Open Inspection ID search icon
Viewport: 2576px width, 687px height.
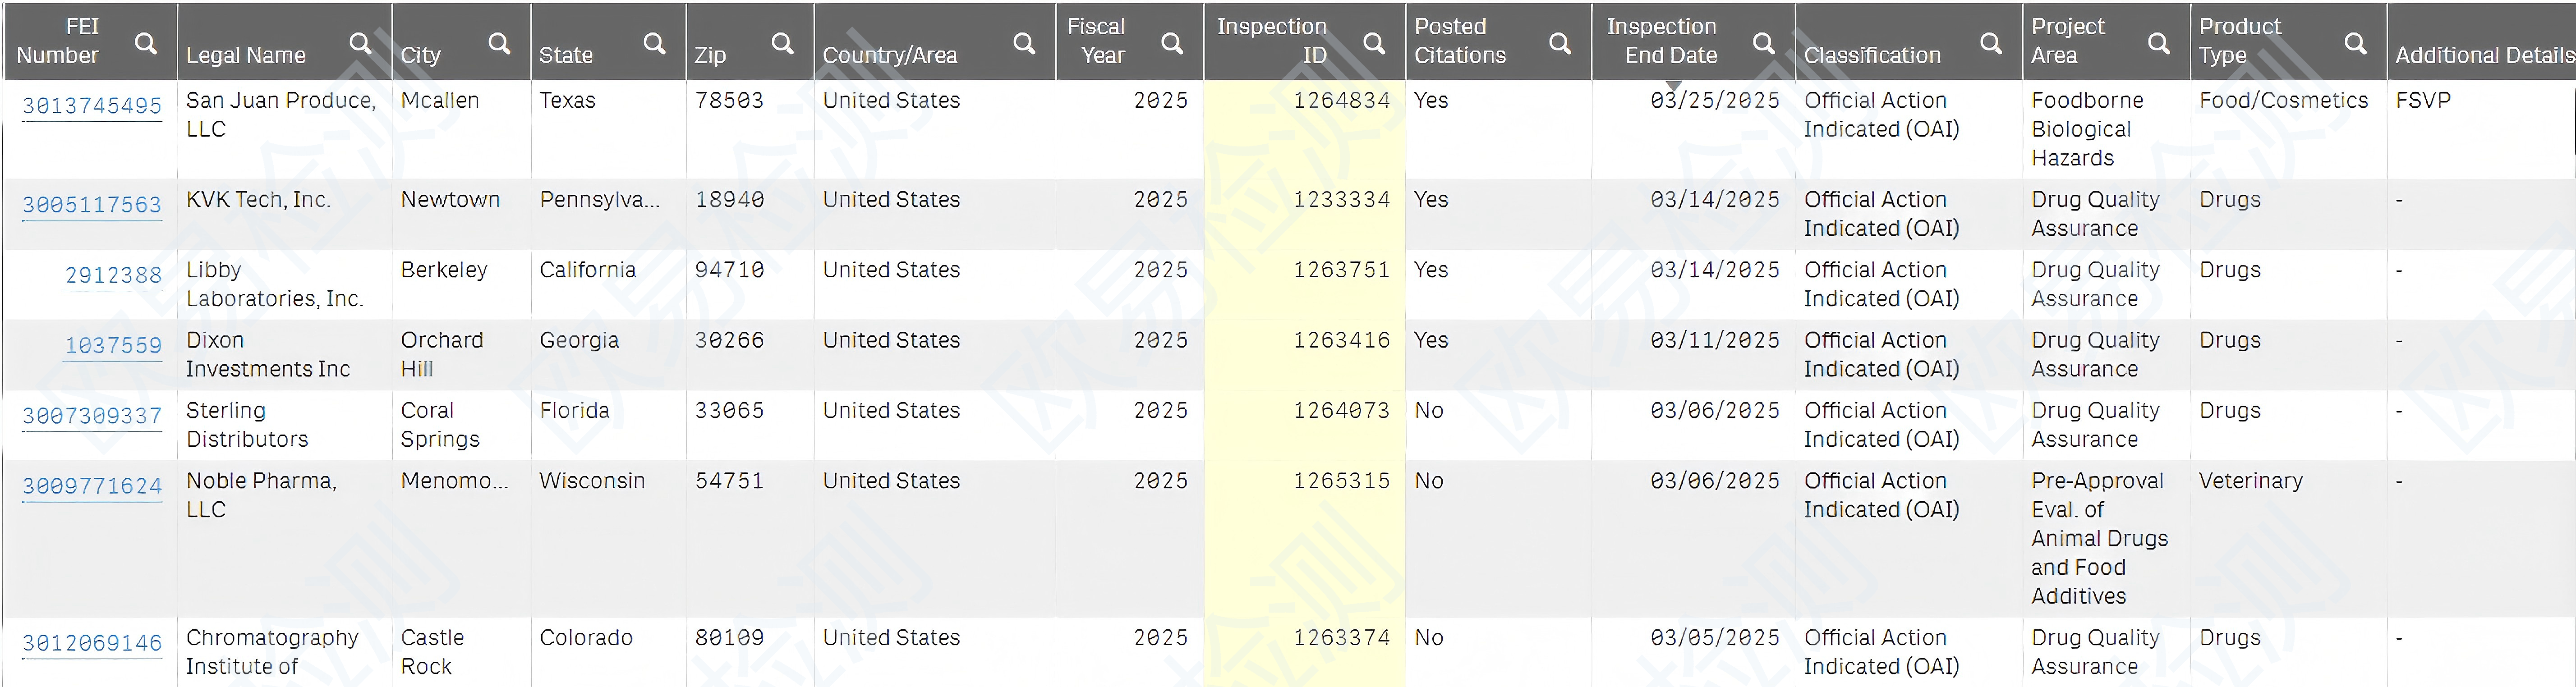coord(1374,43)
